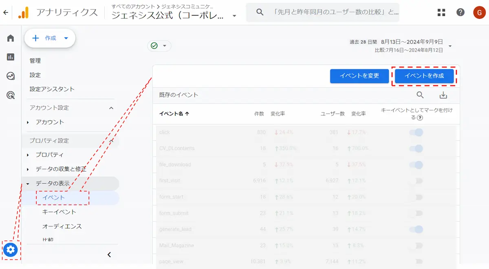Toggle key event for form_submit
The width and height of the screenshot is (489, 269).
point(416,213)
